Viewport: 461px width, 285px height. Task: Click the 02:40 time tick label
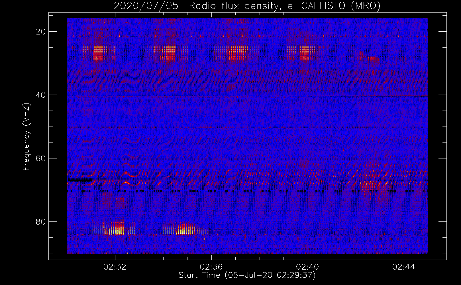click(308, 267)
